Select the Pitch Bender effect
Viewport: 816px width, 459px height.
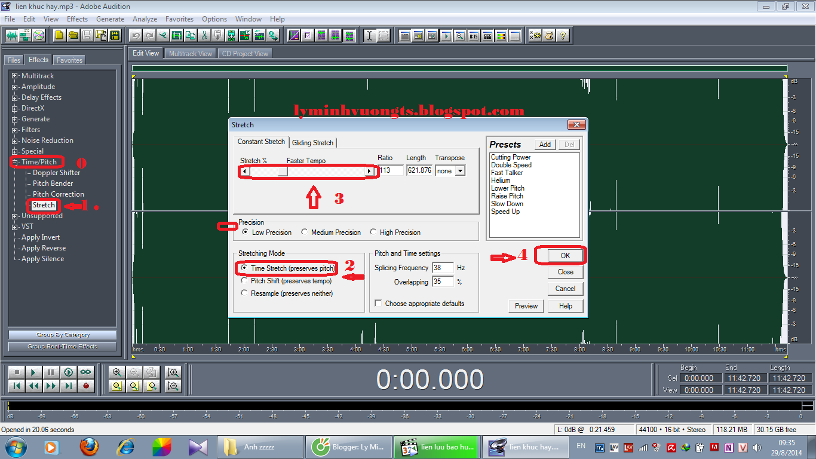53,183
